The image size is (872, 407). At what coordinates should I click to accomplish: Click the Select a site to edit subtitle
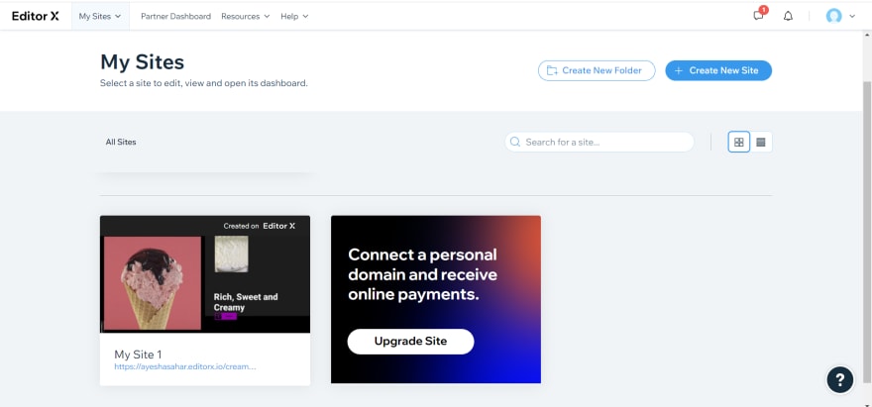(x=203, y=83)
